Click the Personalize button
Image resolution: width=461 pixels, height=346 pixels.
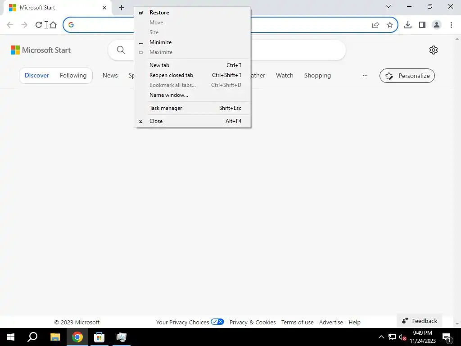(x=407, y=76)
